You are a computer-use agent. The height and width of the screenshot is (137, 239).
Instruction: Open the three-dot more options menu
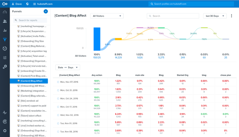coord(231,16)
